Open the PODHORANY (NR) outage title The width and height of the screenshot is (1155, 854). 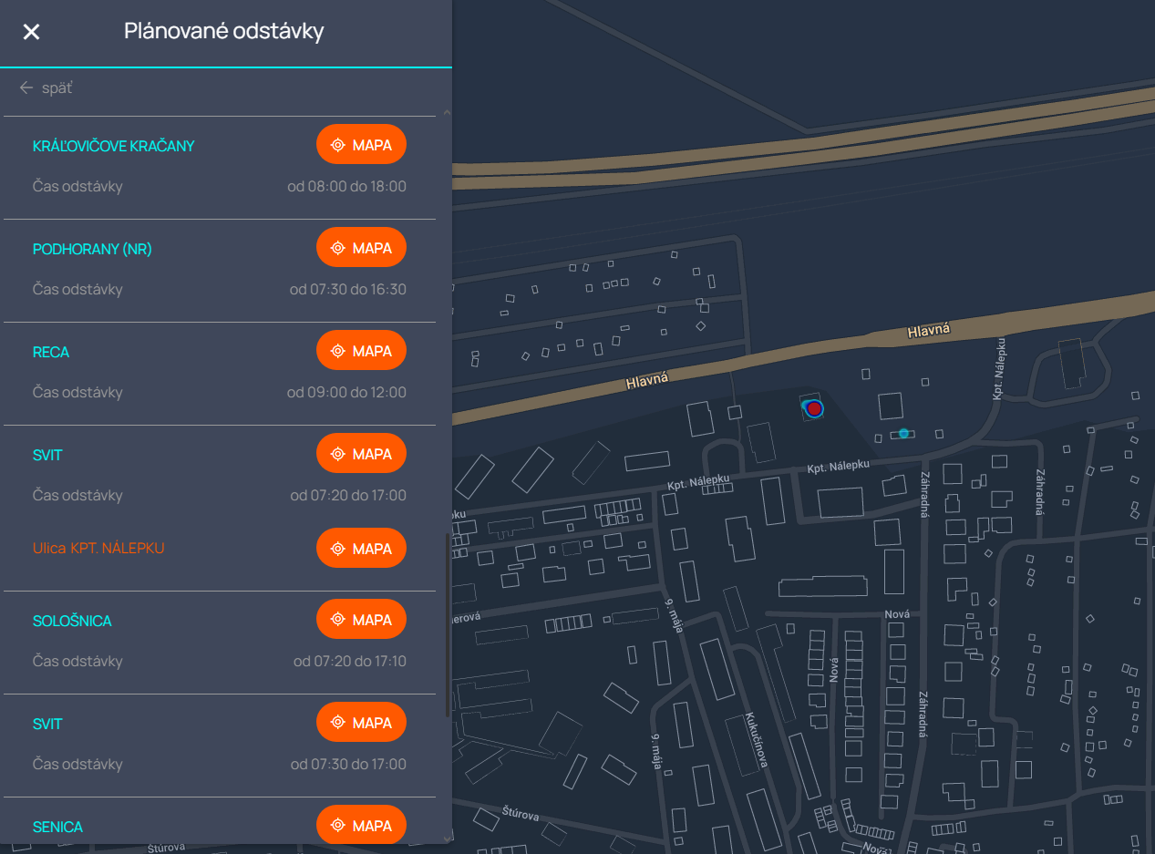click(92, 249)
